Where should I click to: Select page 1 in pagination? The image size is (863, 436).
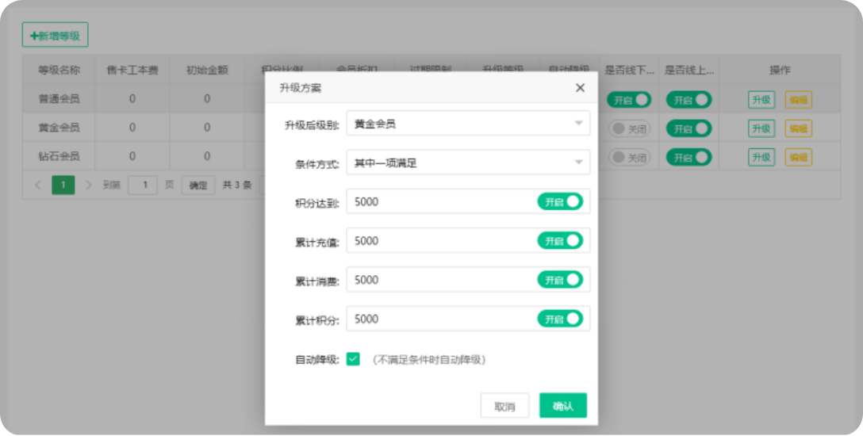[63, 185]
